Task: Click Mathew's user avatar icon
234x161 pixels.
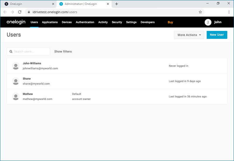Action: 16,97
